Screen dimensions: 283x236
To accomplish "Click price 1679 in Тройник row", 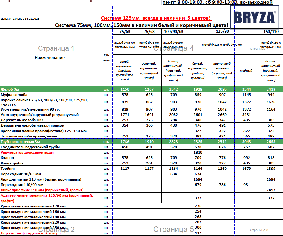I will (247, 169).
